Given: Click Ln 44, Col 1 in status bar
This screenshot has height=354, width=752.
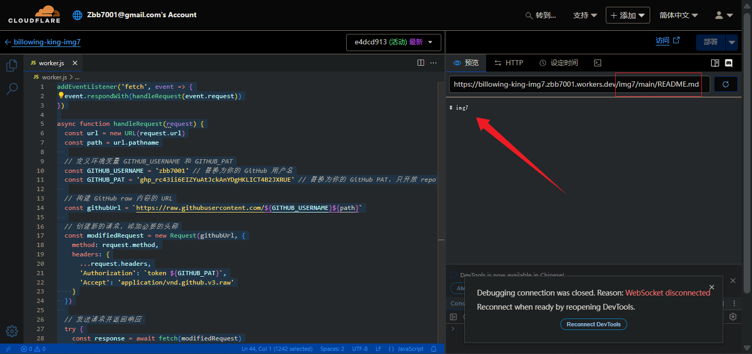Looking at the screenshot, I should coord(277,349).
